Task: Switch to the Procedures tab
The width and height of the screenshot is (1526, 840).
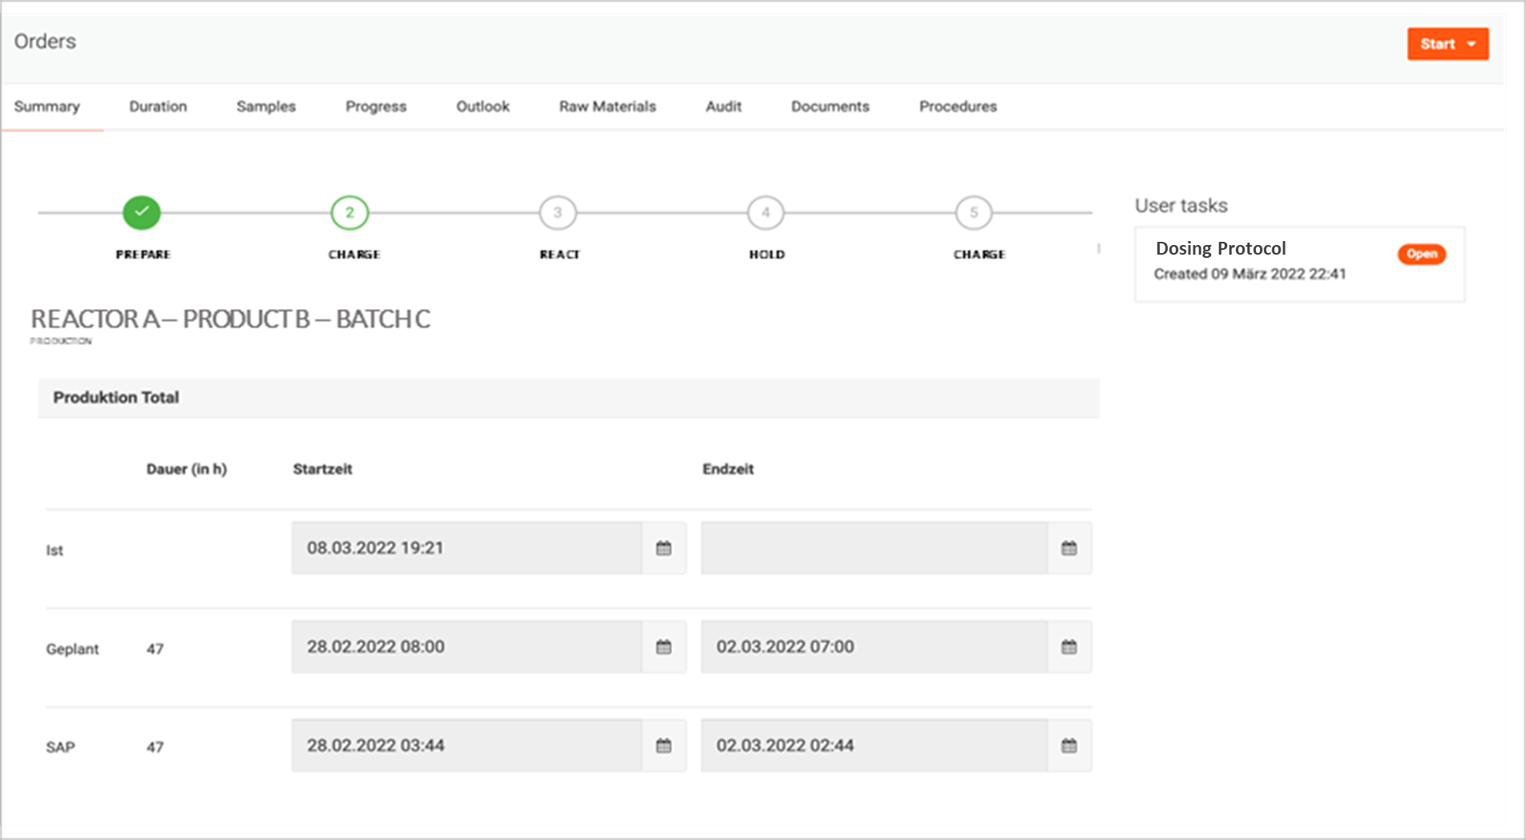Action: pyautogui.click(x=958, y=107)
